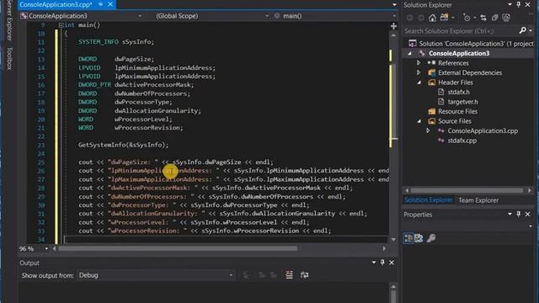The width and height of the screenshot is (539, 303).
Task: Open active files list dropdown at tab strip
Action: (x=394, y=5)
